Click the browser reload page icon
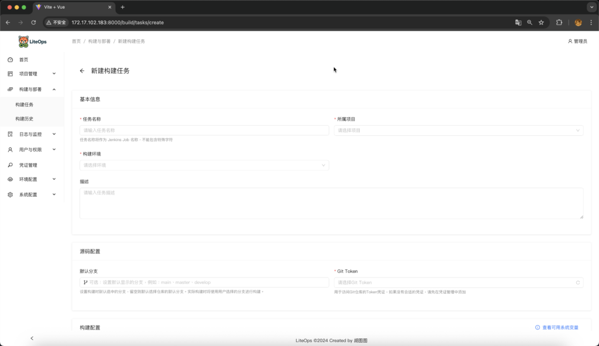This screenshot has height=346, width=599. (33, 22)
